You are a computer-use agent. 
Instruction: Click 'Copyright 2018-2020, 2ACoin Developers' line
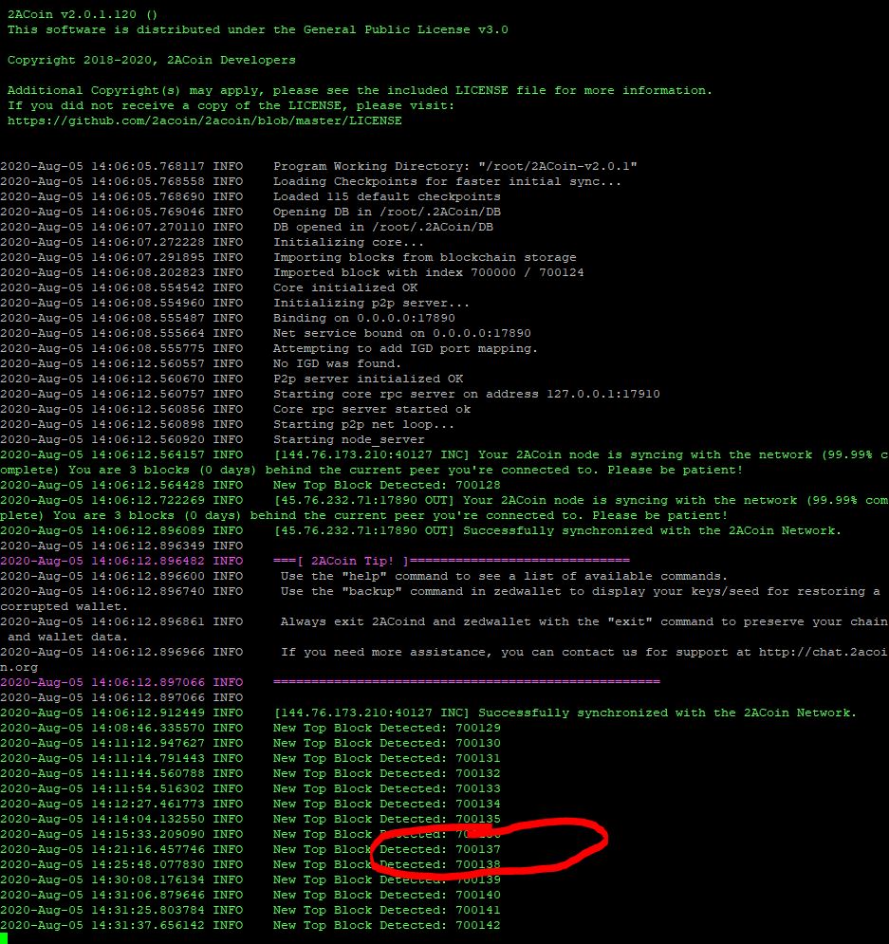(152, 60)
